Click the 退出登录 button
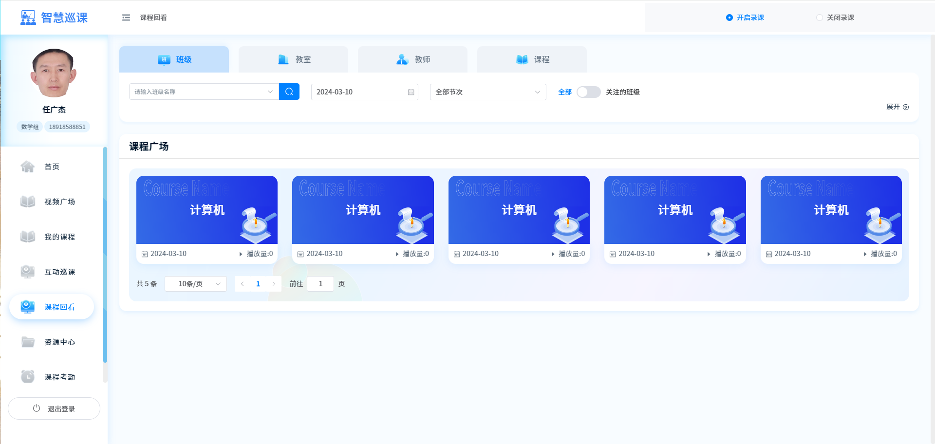The width and height of the screenshot is (935, 444). pos(54,408)
